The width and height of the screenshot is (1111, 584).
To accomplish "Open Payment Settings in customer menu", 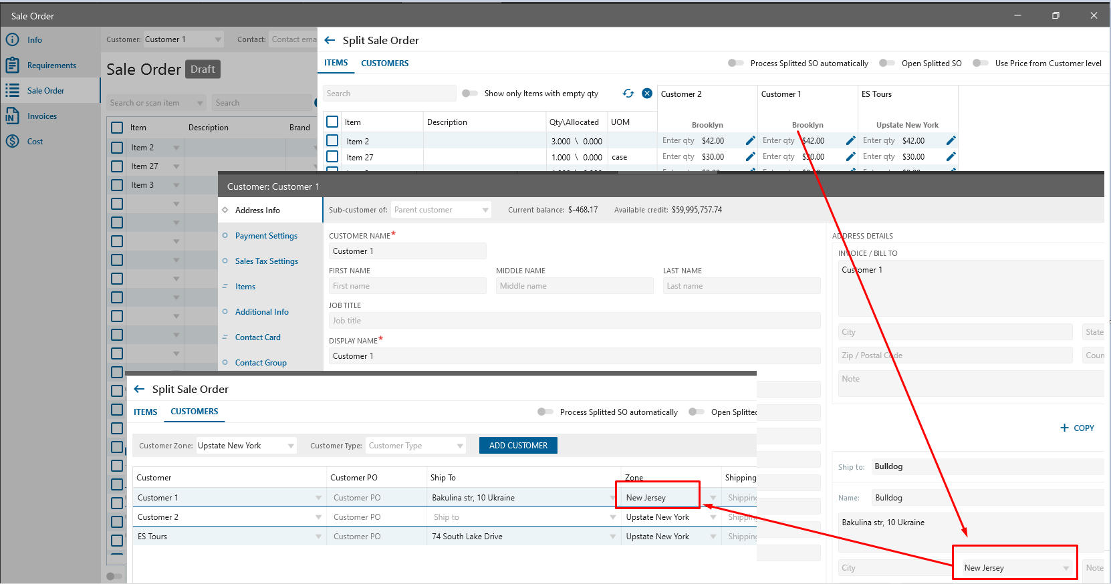I will tap(266, 236).
